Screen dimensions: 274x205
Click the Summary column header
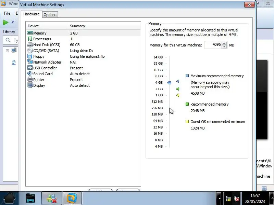(x=104, y=26)
